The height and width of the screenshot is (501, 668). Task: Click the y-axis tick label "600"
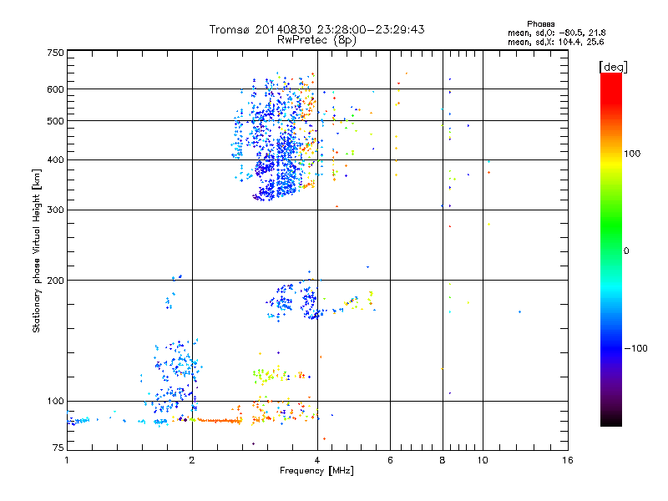pyautogui.click(x=56, y=89)
